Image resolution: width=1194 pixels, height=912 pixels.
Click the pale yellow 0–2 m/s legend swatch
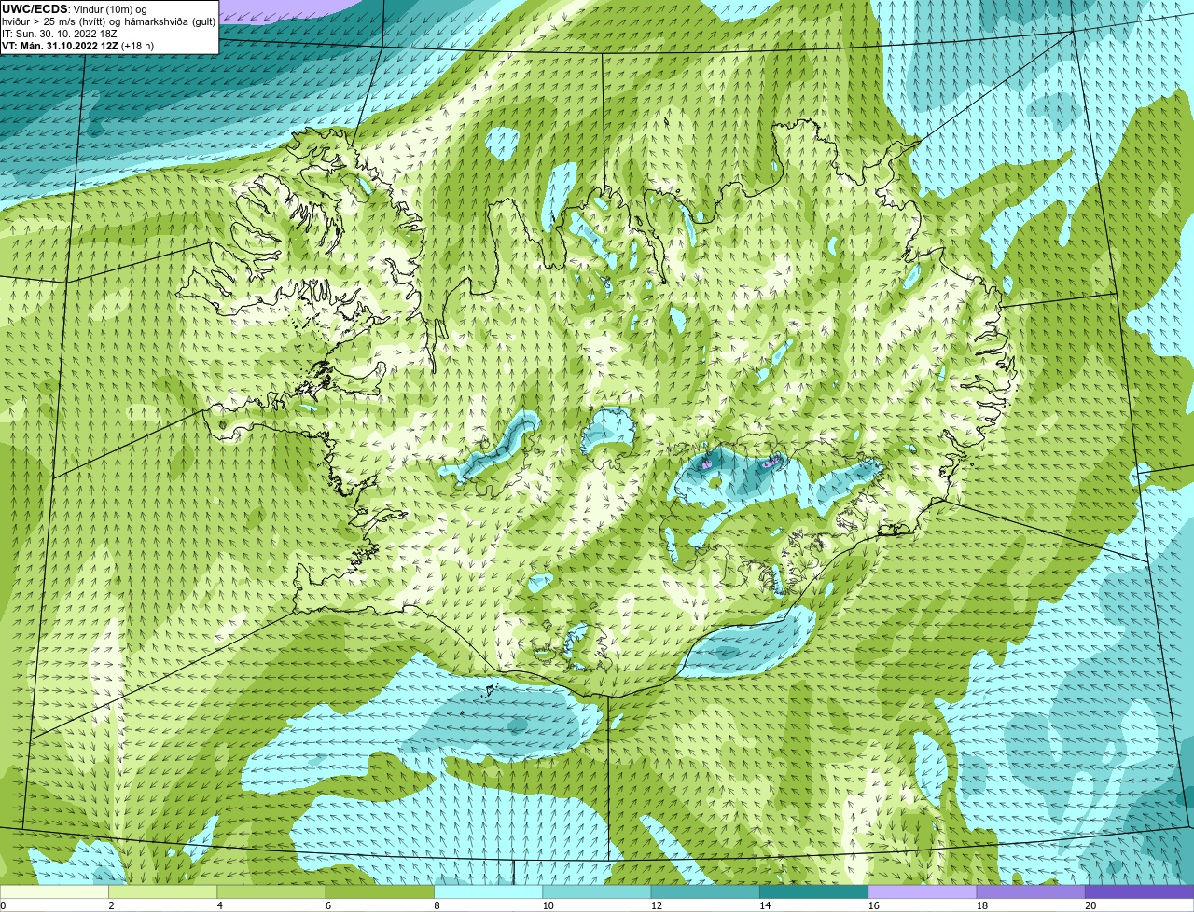click(54, 891)
